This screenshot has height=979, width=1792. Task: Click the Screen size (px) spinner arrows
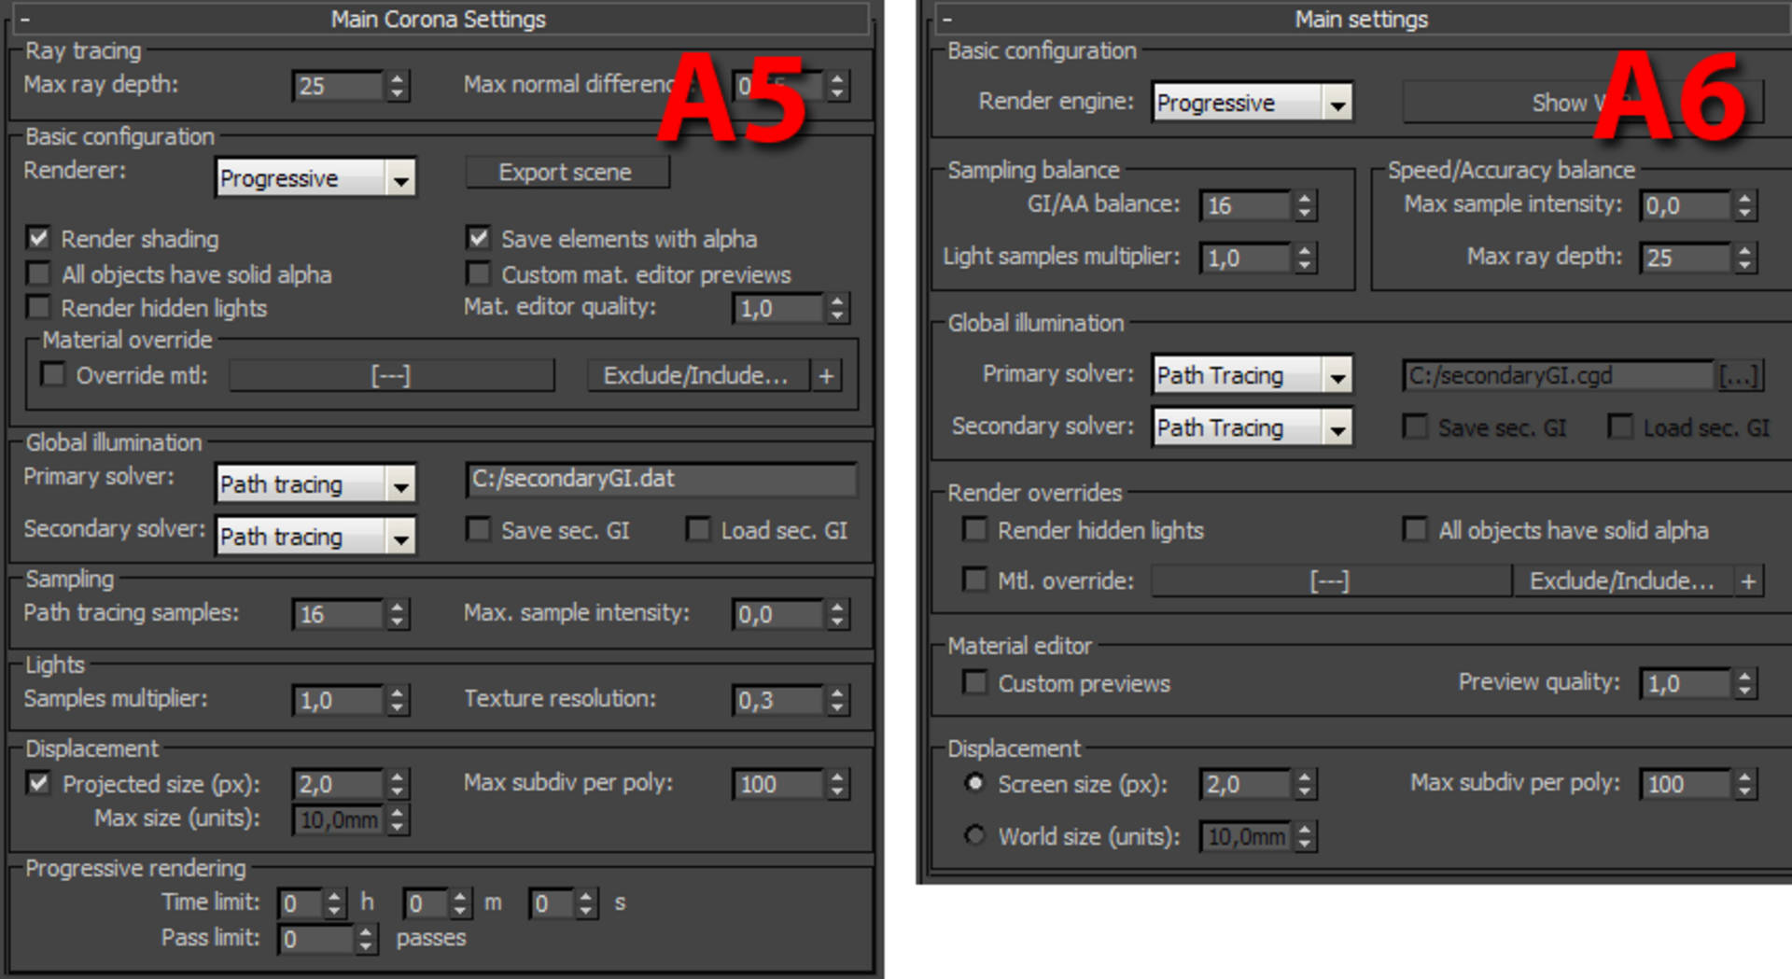[x=1305, y=784]
